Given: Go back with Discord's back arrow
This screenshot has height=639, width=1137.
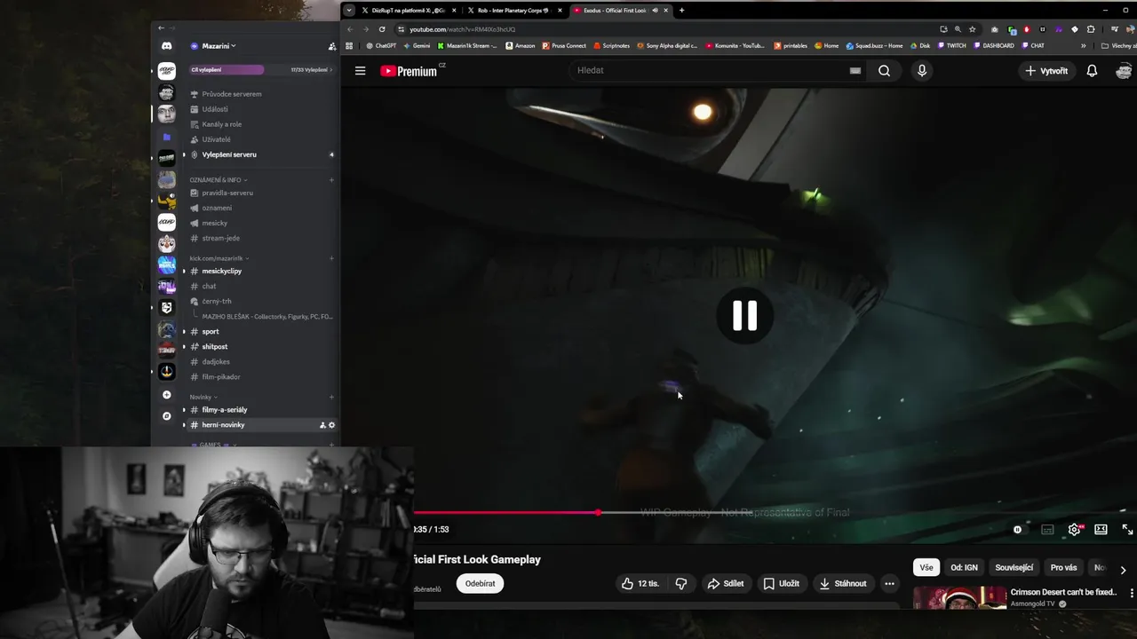Looking at the screenshot, I should tap(161, 28).
